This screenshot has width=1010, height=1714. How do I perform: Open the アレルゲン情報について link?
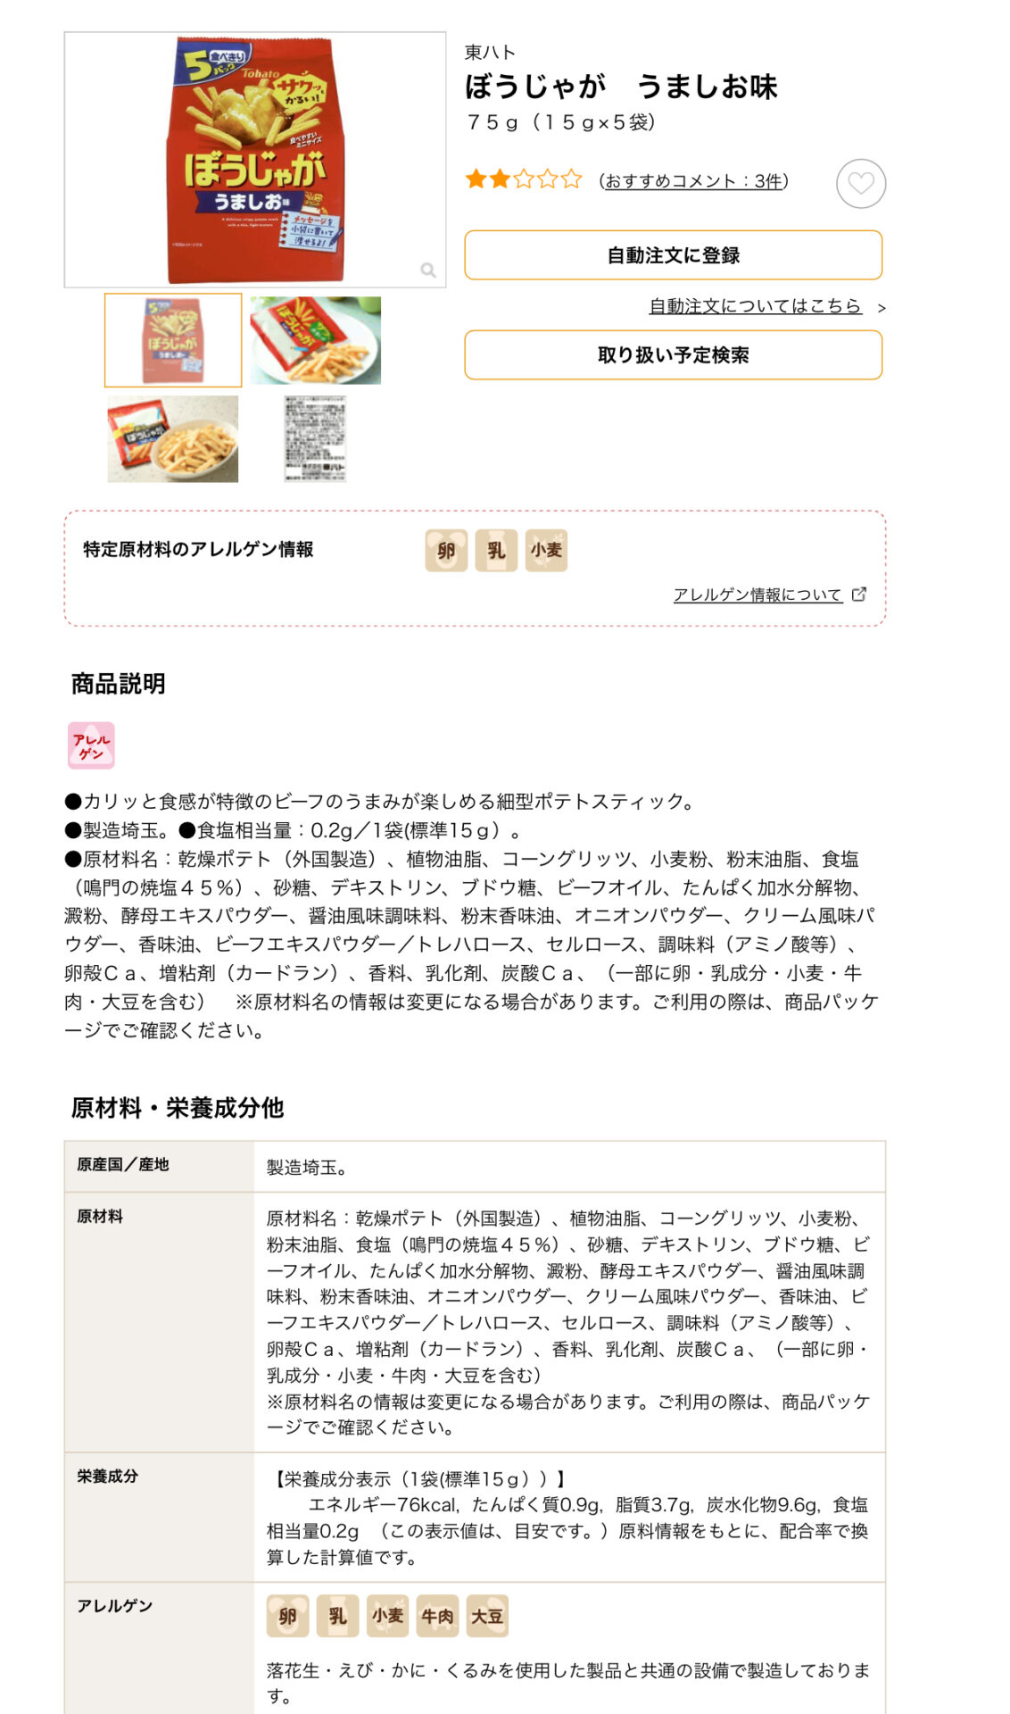click(x=757, y=595)
